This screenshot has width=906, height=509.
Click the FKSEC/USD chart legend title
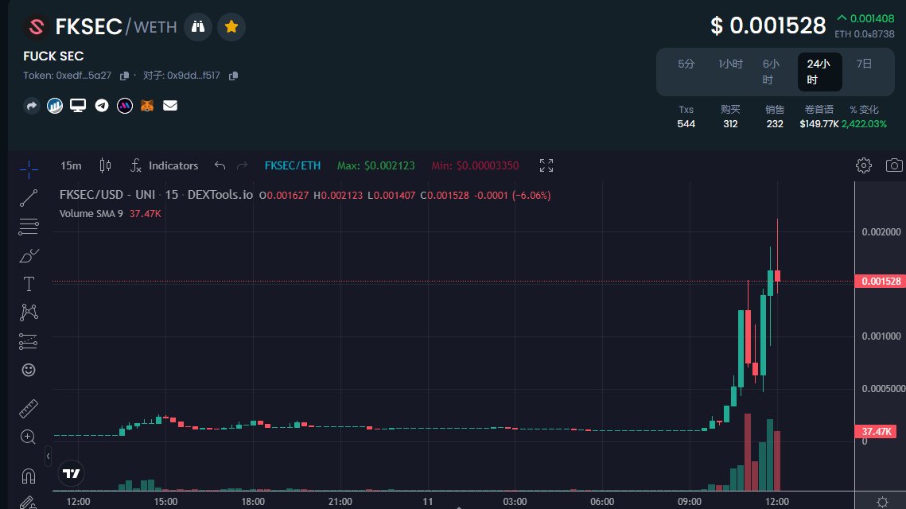click(156, 196)
